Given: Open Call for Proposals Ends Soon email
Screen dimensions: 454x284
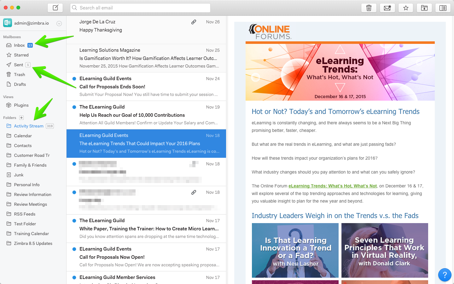Looking at the screenshot, I should (x=146, y=87).
